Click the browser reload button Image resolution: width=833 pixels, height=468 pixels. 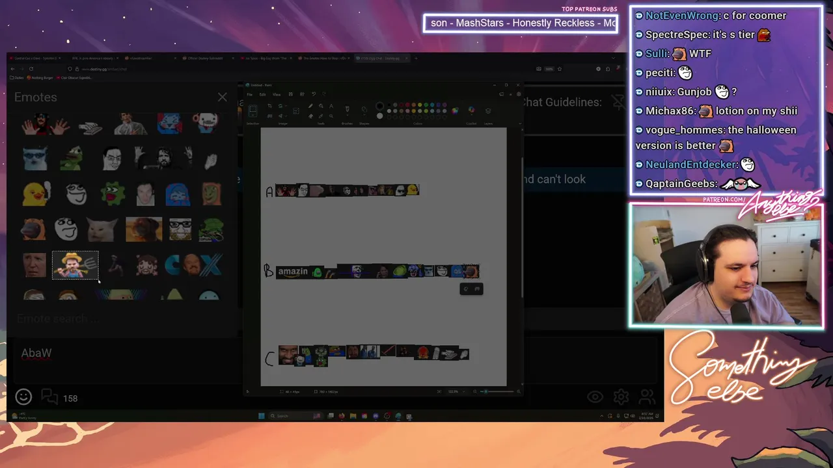click(x=31, y=68)
